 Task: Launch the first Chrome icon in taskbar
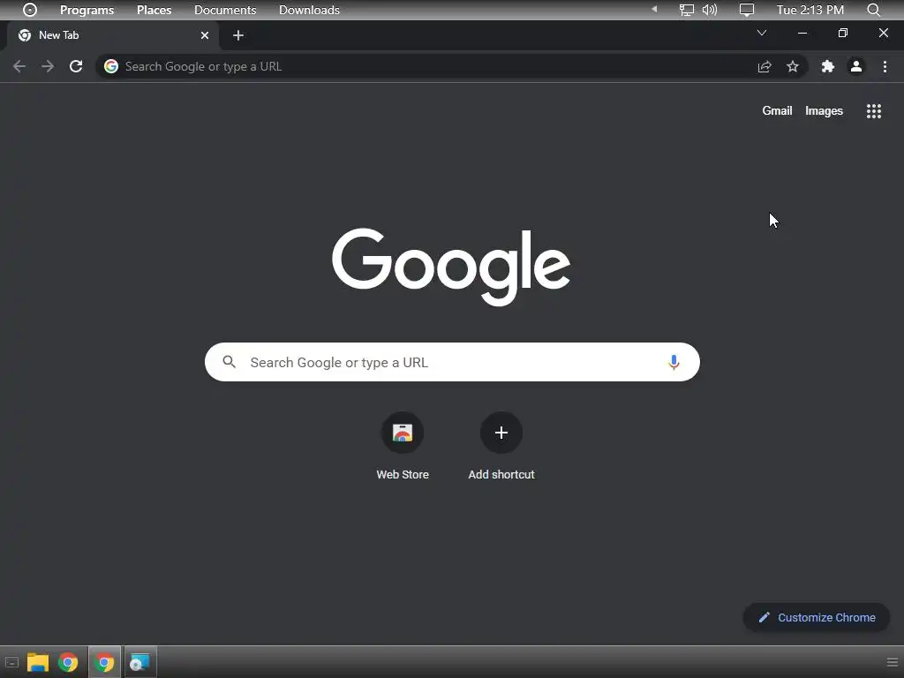pyautogui.click(x=68, y=662)
